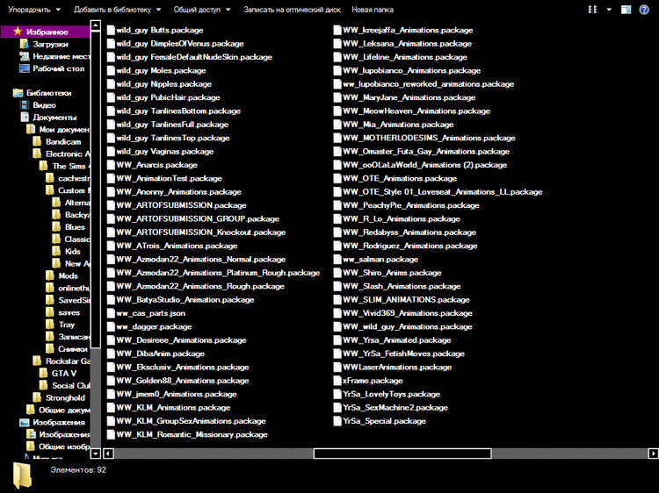
Task: Select file icon of ww_dagger.package
Action: (x=111, y=327)
